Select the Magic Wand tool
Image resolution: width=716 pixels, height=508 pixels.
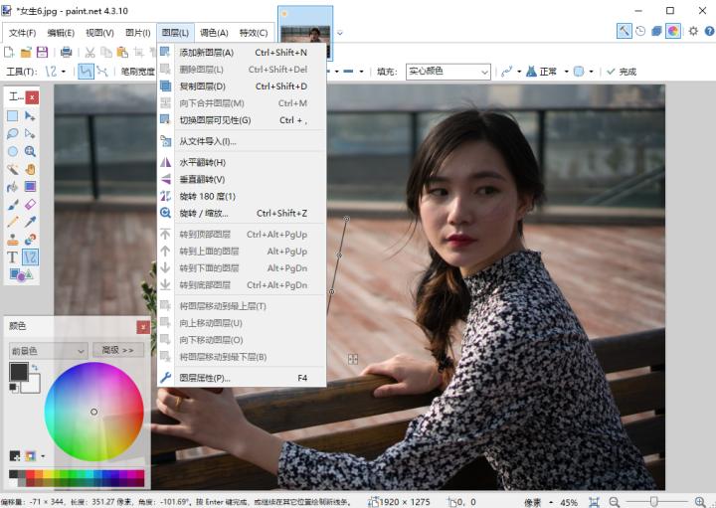(x=13, y=169)
